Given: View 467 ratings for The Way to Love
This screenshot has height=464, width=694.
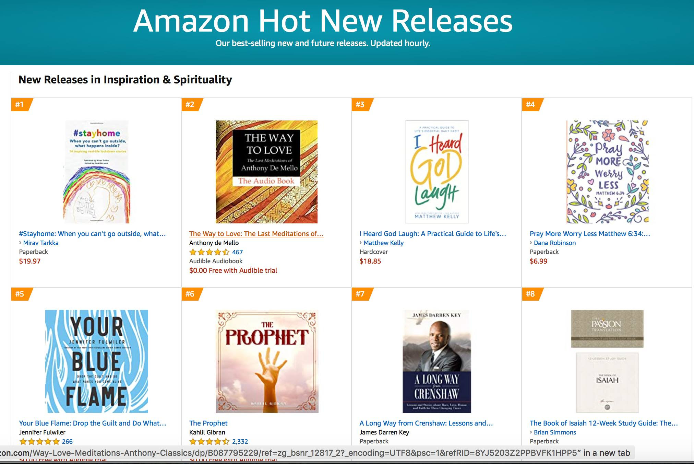Looking at the screenshot, I should (x=237, y=252).
